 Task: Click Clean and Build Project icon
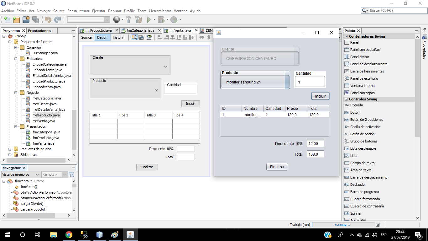point(138,20)
